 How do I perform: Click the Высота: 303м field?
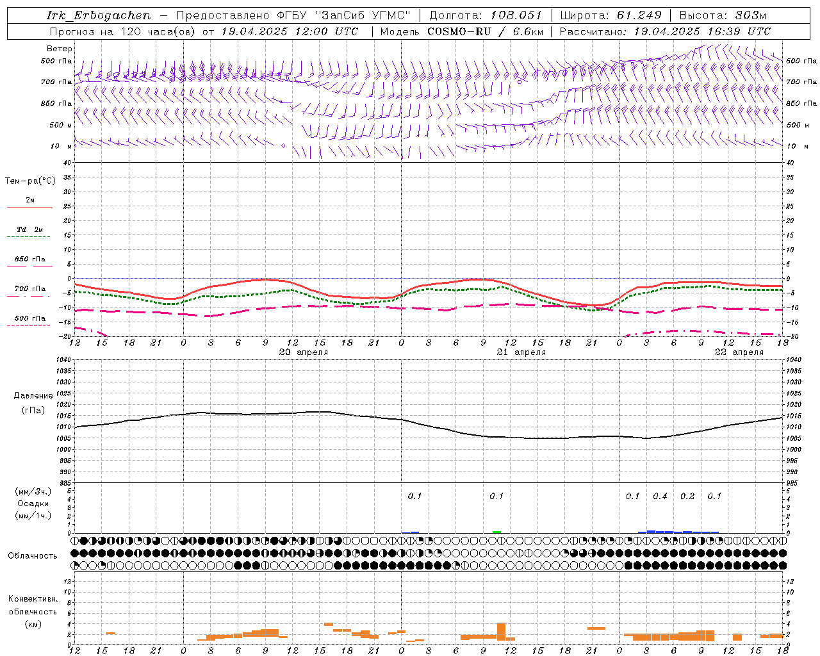point(723,15)
